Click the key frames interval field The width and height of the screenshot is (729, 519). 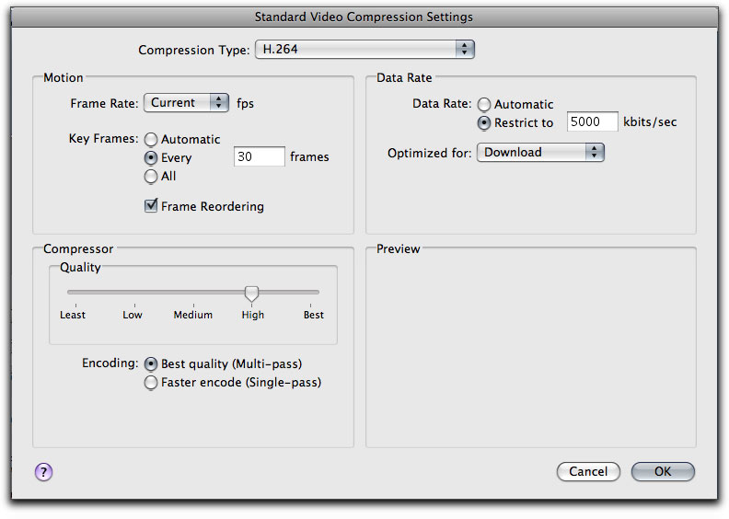click(259, 156)
